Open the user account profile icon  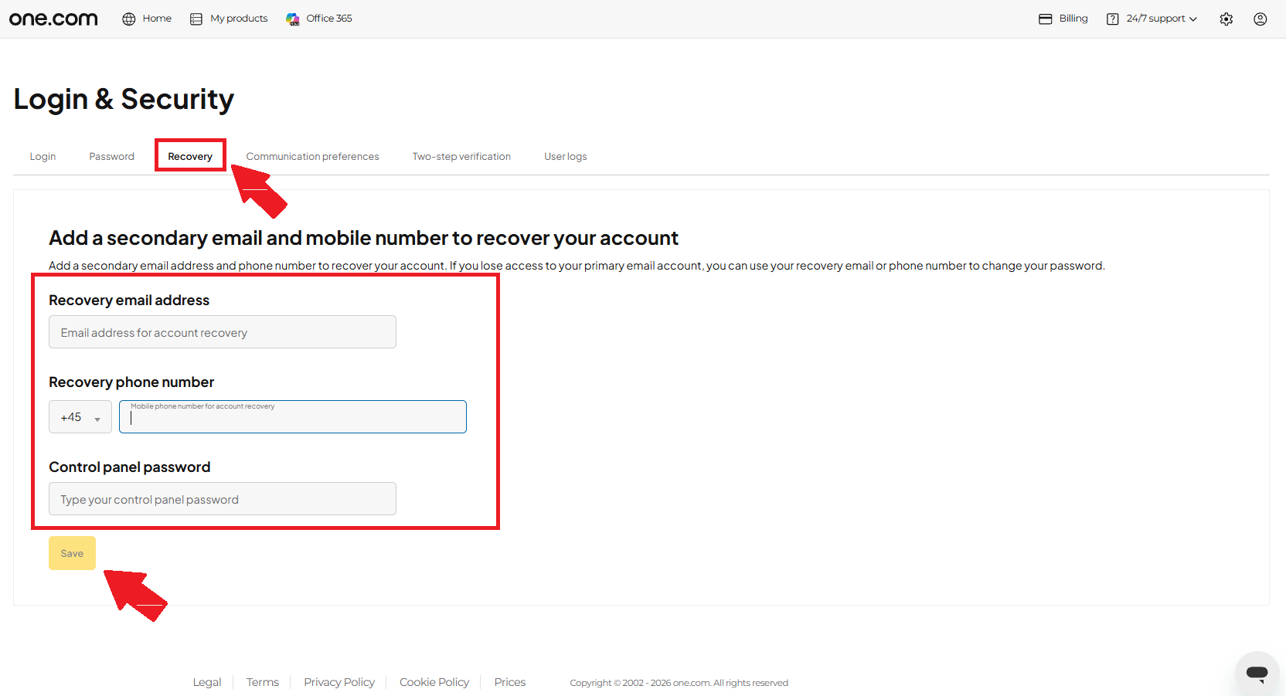(1260, 19)
